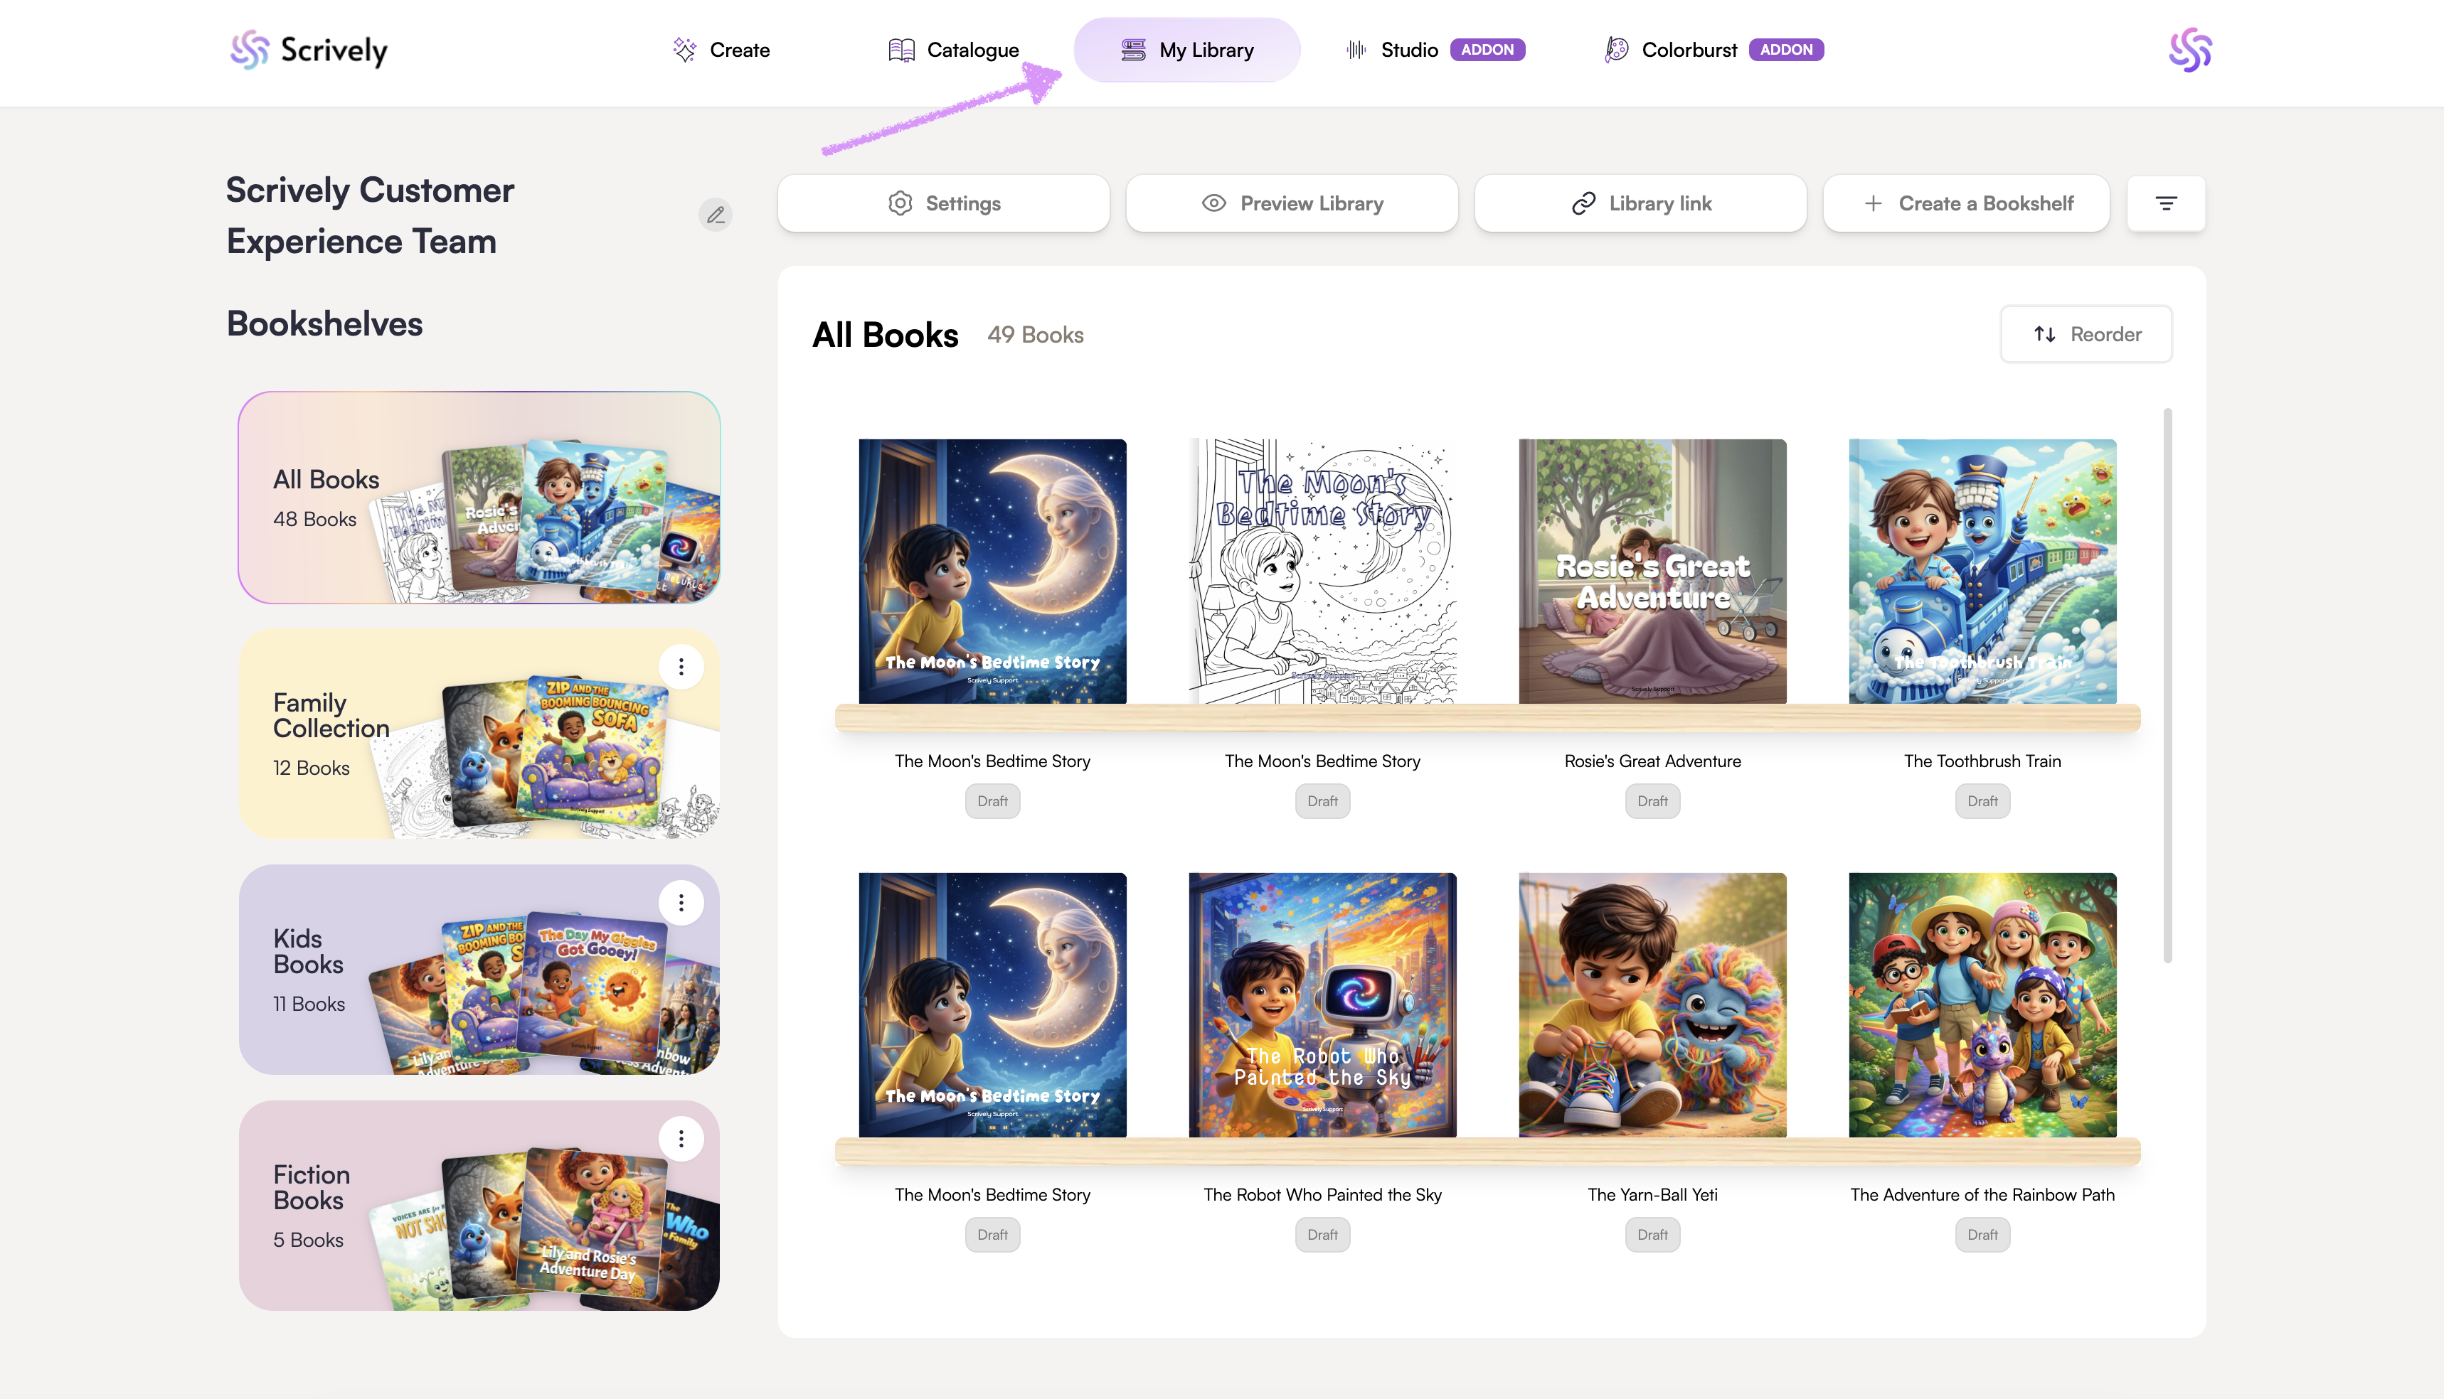Click Create a Bookshelf button

coord(1966,204)
